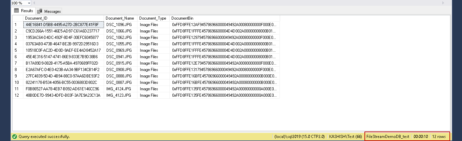Screen dimensions: 462x141
Task: Click the 12 rows count indicator
Action: (439, 137)
